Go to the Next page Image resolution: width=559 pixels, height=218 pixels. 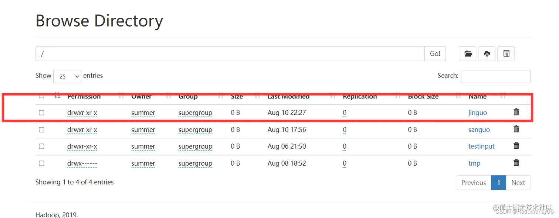pos(518,183)
